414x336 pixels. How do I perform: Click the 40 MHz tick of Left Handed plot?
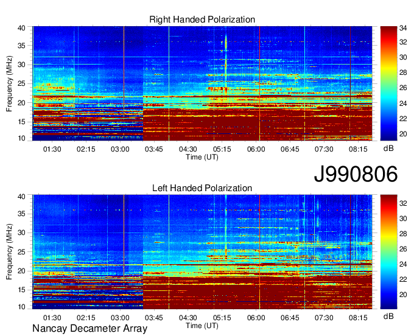[21, 196]
